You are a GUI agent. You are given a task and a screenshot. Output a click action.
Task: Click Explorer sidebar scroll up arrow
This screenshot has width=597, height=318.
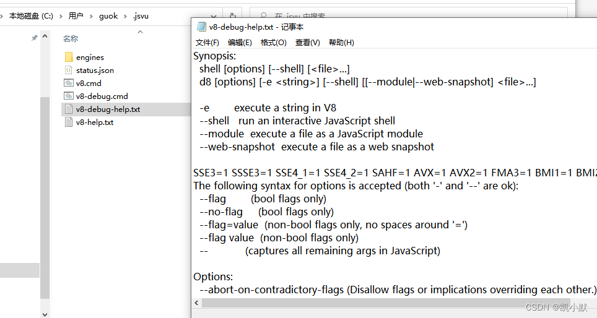(x=45, y=37)
